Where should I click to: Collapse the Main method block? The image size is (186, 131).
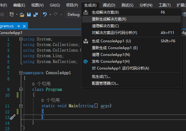point(21,106)
